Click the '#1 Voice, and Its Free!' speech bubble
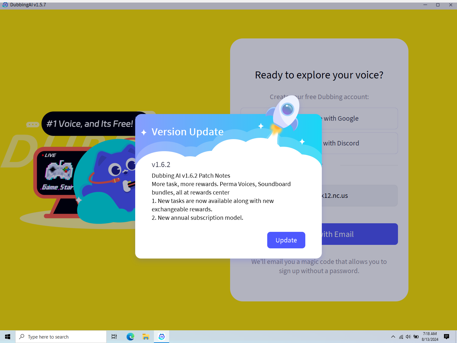 click(89, 124)
